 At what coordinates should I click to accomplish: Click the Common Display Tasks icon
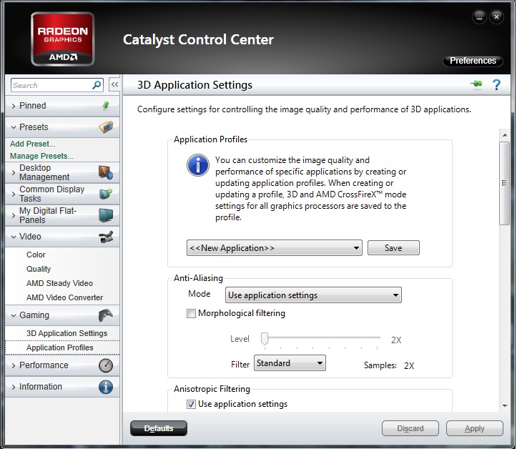coord(106,194)
